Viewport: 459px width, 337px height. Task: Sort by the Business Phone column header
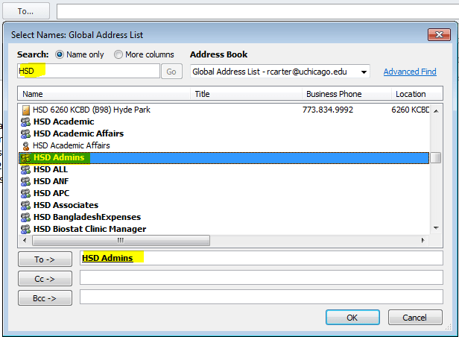tap(346, 94)
